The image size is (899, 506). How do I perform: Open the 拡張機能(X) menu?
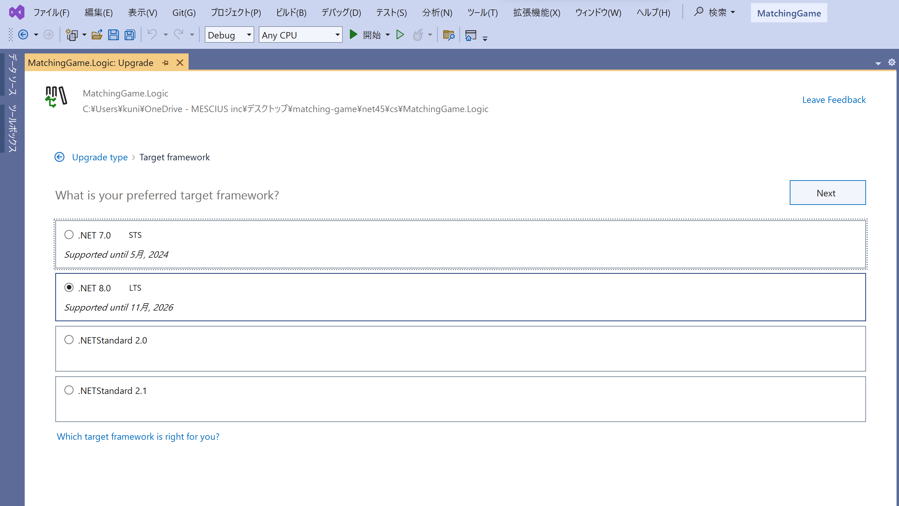click(536, 13)
